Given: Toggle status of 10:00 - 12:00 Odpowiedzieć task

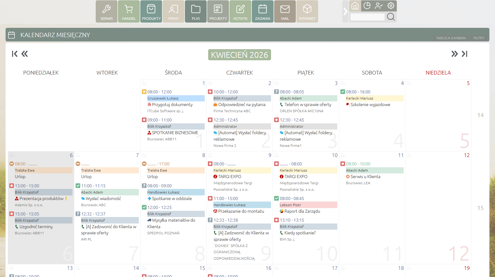Looking at the screenshot, I should pyautogui.click(x=210, y=92).
